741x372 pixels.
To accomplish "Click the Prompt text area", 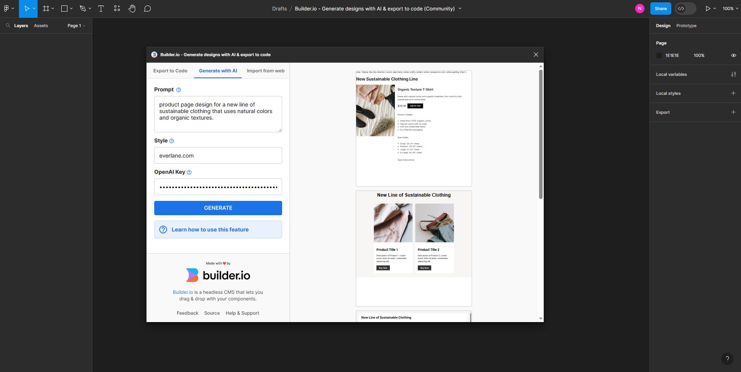I will [x=218, y=114].
